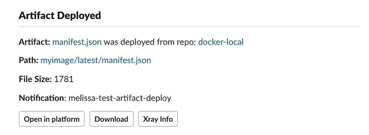The width and height of the screenshot is (369, 135).
Task: Click the Open in platform button
Action: pyautogui.click(x=52, y=119)
